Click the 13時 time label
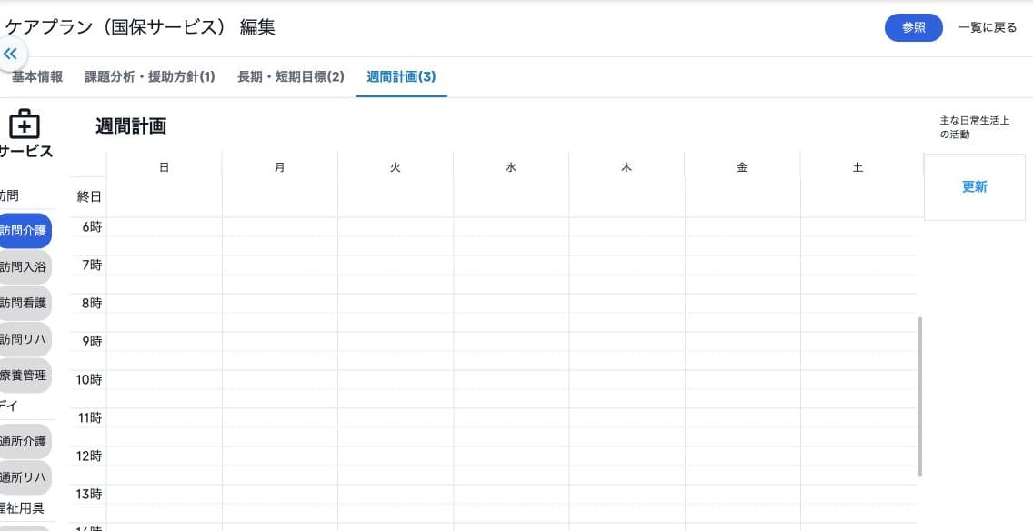1033x531 pixels. pyautogui.click(x=89, y=494)
